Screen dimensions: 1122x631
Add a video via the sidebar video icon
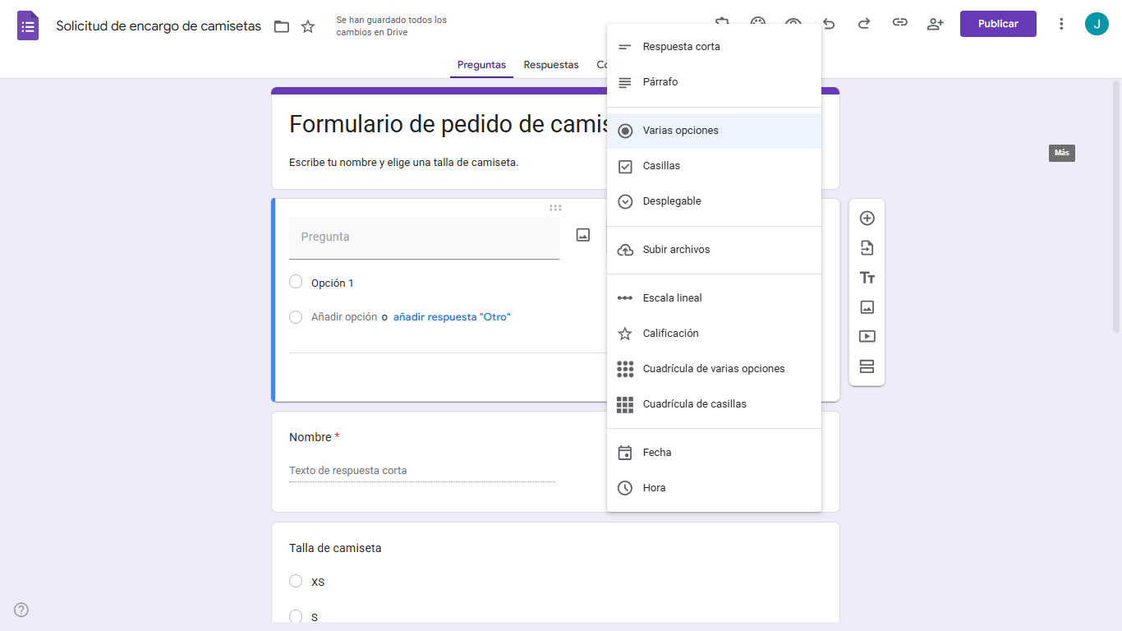click(867, 336)
